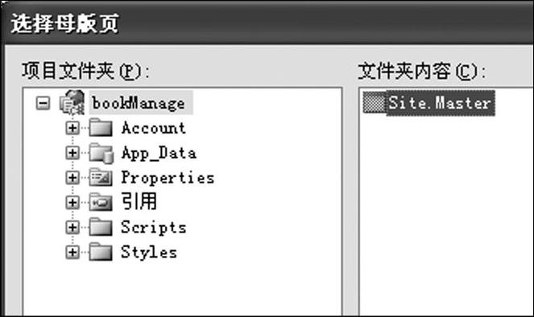Screen dimensions: 534x317
Task: Click empty area in 文件夹内容 list
Action: point(446,218)
